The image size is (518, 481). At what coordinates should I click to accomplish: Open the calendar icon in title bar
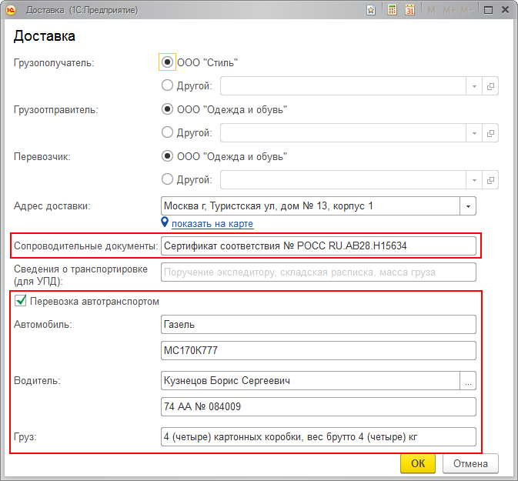point(409,10)
